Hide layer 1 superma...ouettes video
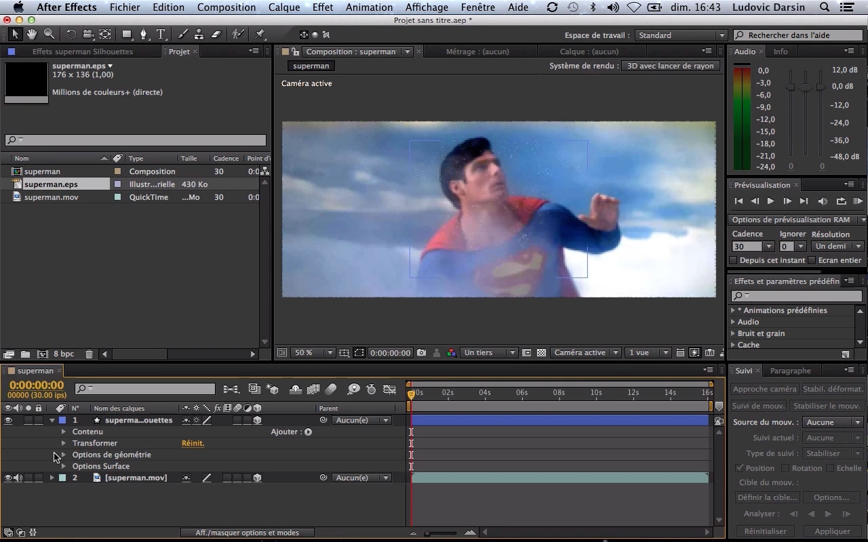The width and height of the screenshot is (868, 542). [8, 421]
